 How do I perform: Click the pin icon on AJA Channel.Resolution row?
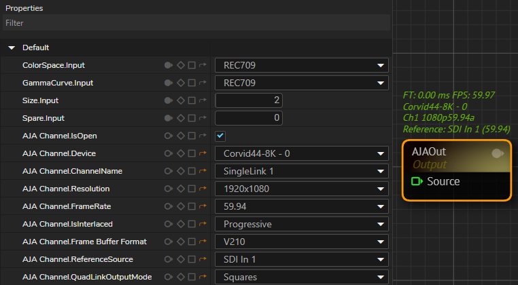pyautogui.click(x=169, y=189)
